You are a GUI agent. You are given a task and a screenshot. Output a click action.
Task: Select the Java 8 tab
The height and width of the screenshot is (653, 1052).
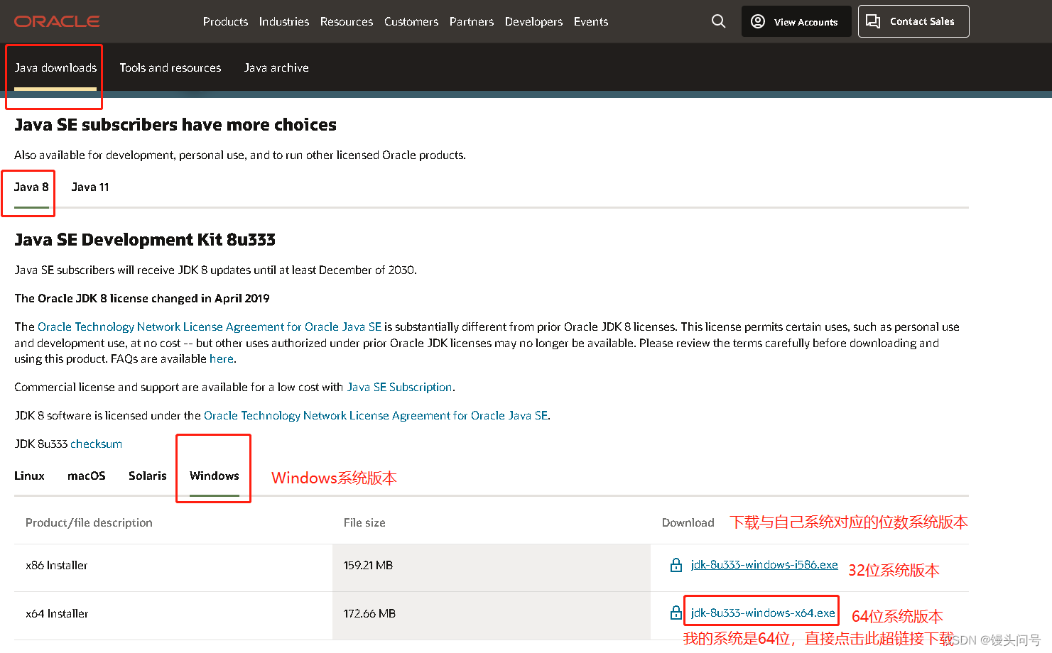31,187
